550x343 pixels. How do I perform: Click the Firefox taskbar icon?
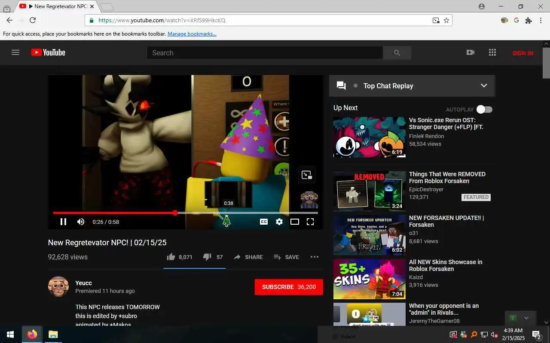coord(32,334)
